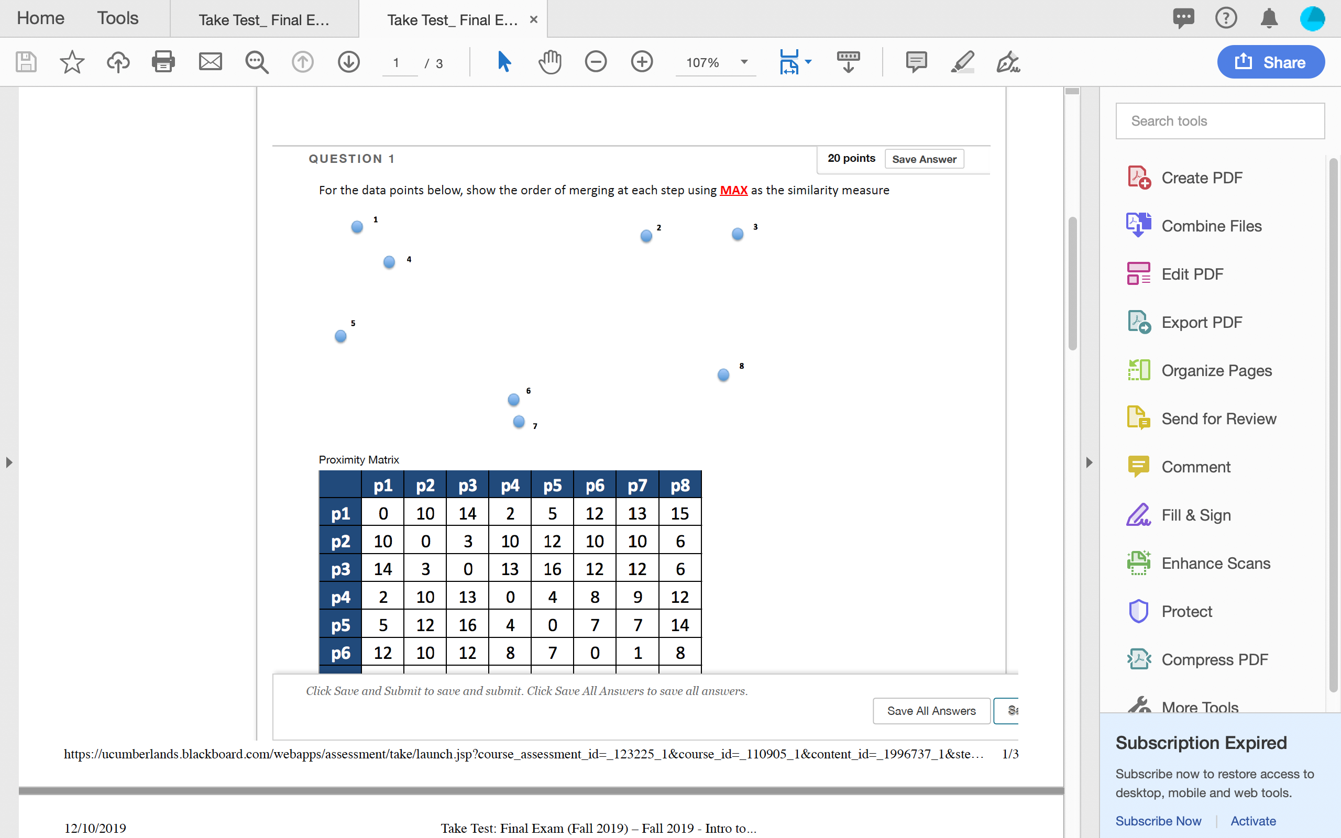Open Compress PDF tool
The width and height of the screenshot is (1341, 838).
click(1197, 660)
